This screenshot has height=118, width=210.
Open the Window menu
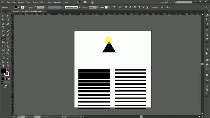[58, 2]
